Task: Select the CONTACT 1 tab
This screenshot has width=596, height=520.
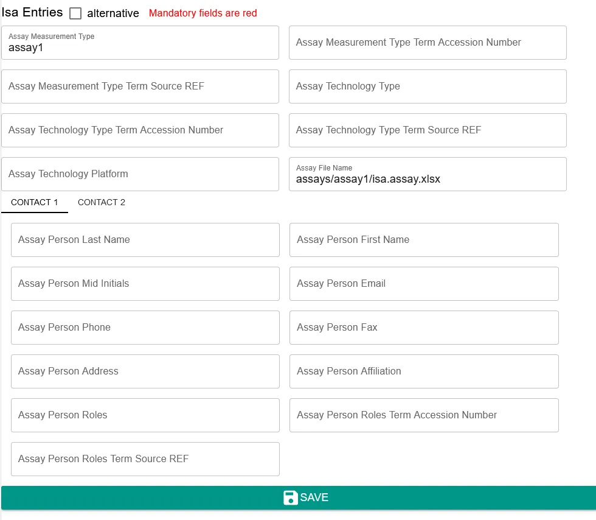Action: pos(35,202)
